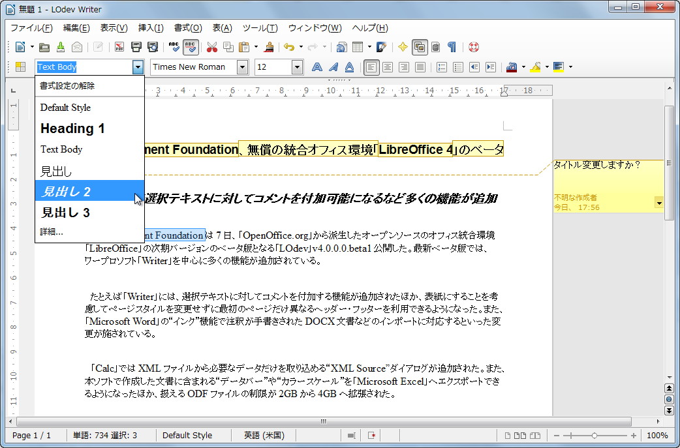Screen dimensions: 680x448
Task: Justify the paragraph
Action: (x=420, y=67)
